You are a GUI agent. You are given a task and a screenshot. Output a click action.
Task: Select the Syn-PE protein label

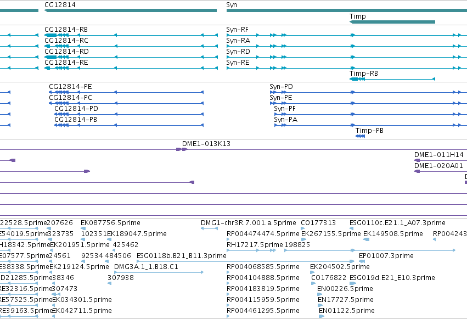tap(281, 98)
